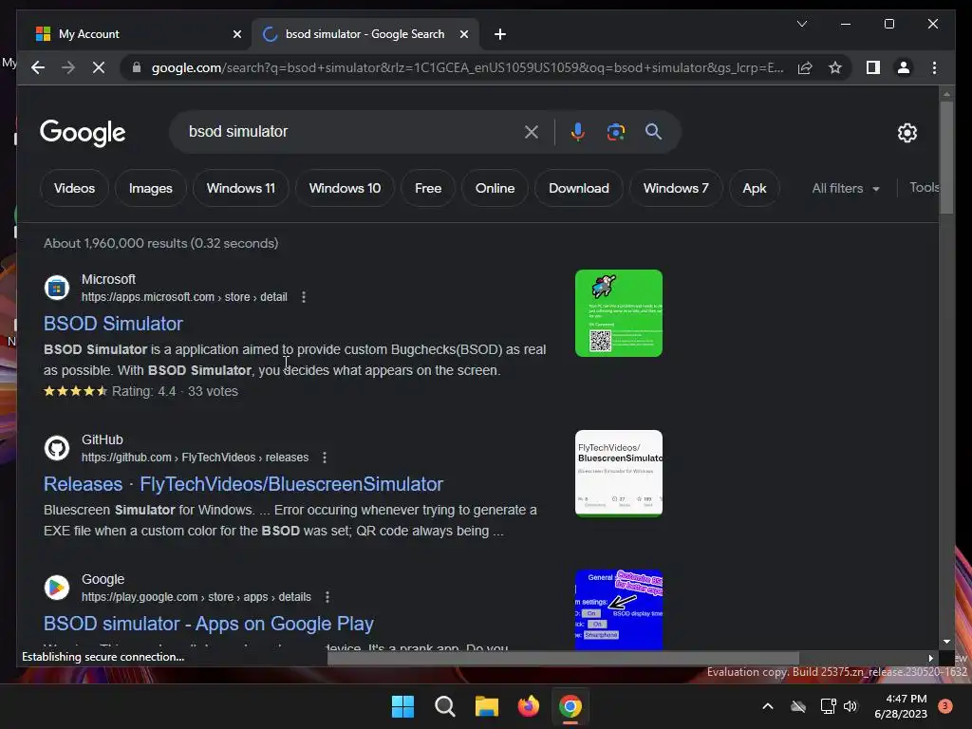Open the notification badge showing 3

coord(945,706)
